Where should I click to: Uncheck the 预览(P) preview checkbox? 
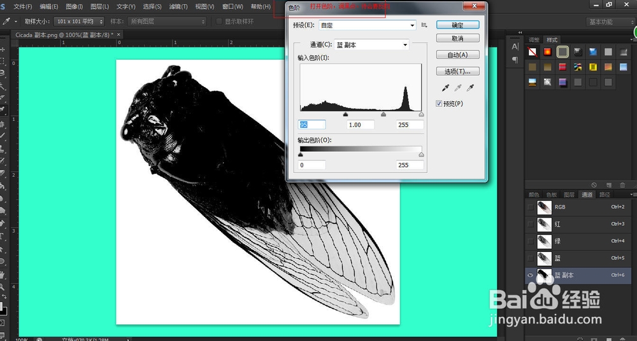point(439,104)
